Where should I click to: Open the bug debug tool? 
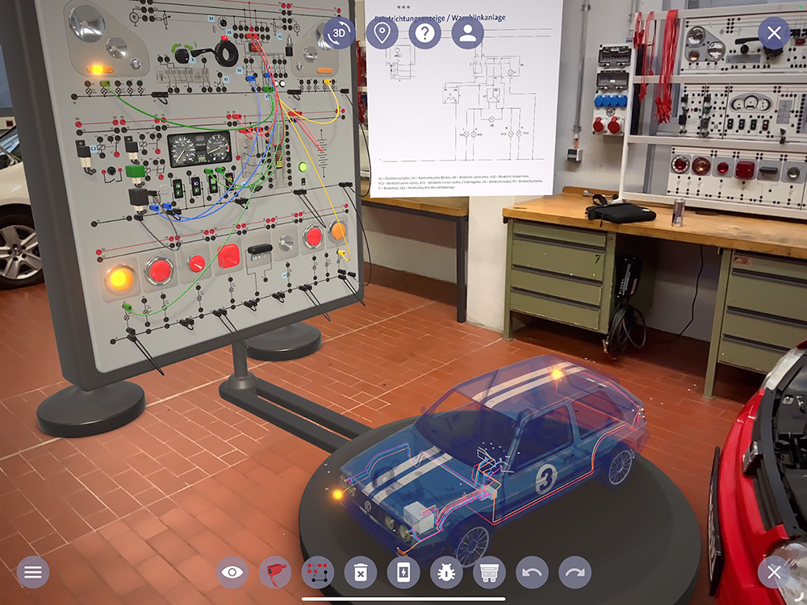pos(446,573)
